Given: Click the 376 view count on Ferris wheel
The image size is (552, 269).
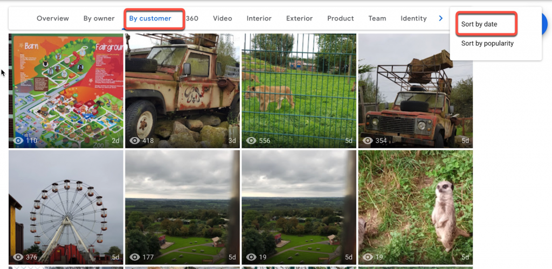Looking at the screenshot, I should pyautogui.click(x=31, y=257).
